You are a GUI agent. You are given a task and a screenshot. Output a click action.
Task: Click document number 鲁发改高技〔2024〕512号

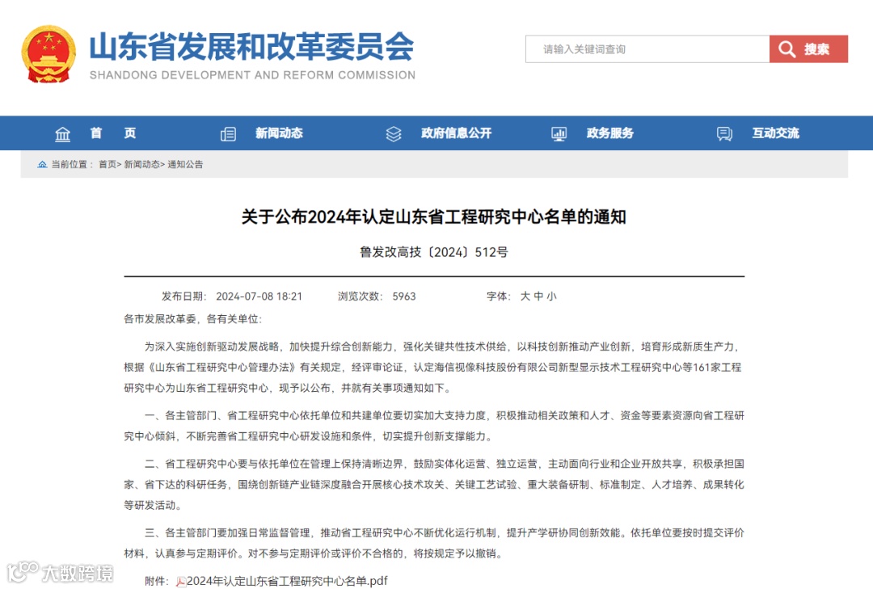coord(434,252)
